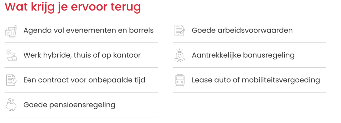
Task: Click the contract document with clock icon
Action: [x=11, y=80]
